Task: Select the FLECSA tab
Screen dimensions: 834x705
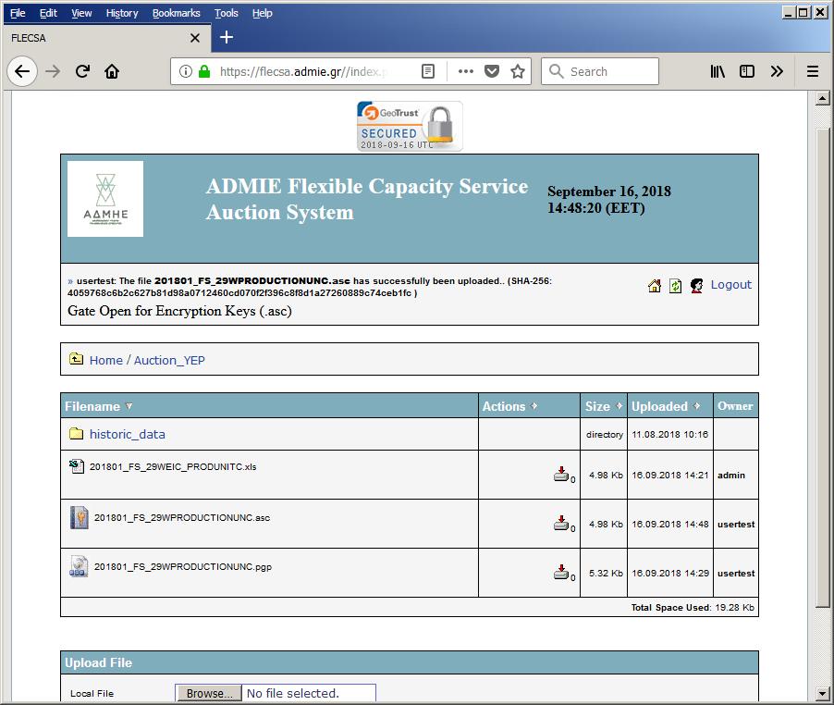Action: 106,38
